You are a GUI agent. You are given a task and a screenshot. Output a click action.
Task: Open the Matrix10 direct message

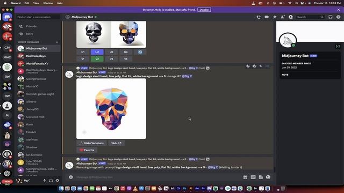click(x=38, y=86)
